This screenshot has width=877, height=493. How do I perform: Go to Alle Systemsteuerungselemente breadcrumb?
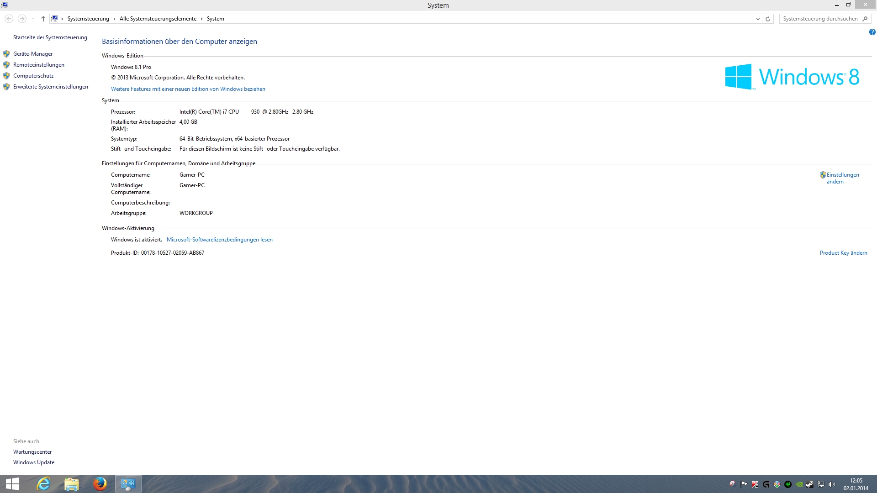point(158,19)
